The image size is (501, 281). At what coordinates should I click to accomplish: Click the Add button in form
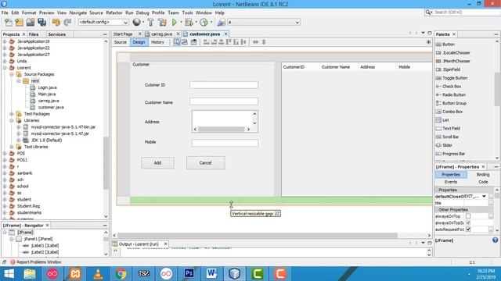click(158, 163)
